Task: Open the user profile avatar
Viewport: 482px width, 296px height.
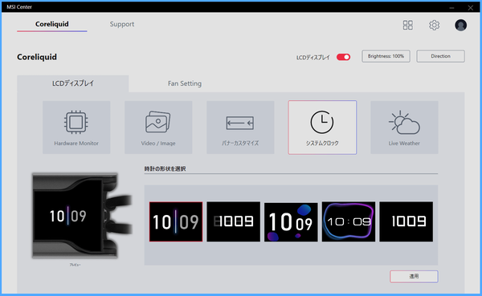Action: 460,25
